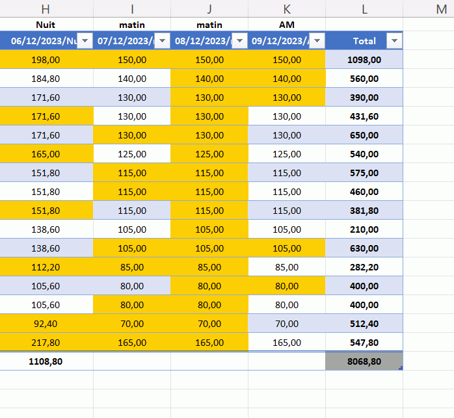The width and height of the screenshot is (454, 418).
Task: Click the AM label cell
Action: 287,24
